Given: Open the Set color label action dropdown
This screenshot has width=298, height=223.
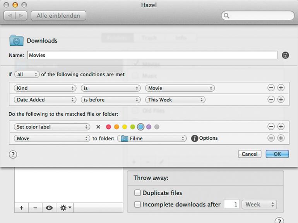Looking at the screenshot, I should pos(52,127).
